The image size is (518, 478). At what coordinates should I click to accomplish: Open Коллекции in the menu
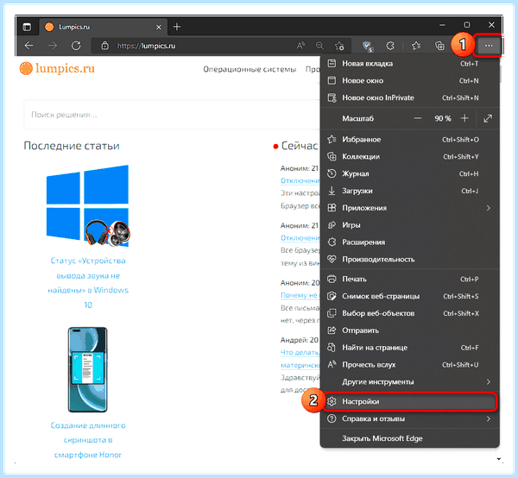(409, 156)
